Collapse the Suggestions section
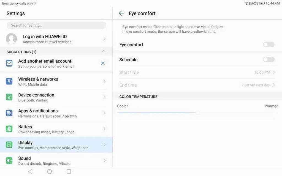Viewport: 282px width, 176px height. [104, 51]
